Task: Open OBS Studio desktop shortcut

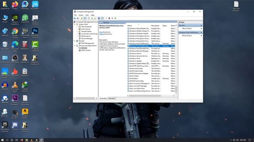Action: pos(15,59)
